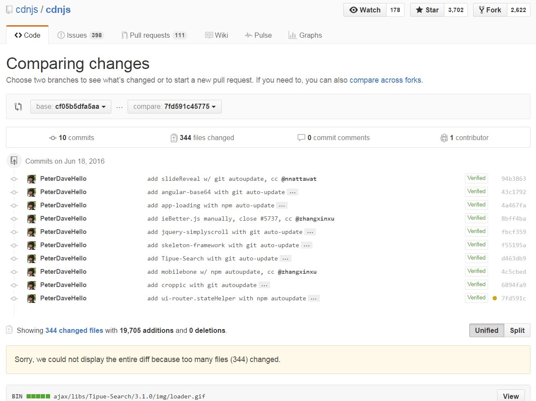Screen dimensions: 536x401
Task: Open commit hash 4c5cbed
Action: [x=514, y=272]
